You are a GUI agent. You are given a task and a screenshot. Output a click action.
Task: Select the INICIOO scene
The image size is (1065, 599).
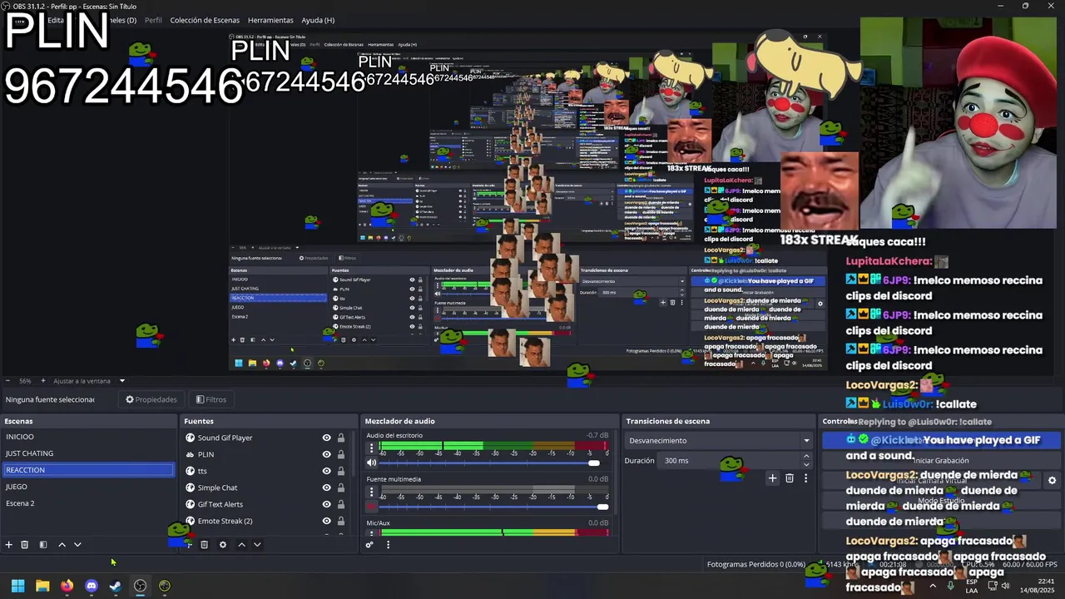[x=88, y=437]
